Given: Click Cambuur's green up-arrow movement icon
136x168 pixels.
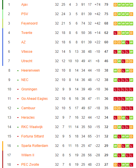Looking at the screenshot, I should click(18, 108).
